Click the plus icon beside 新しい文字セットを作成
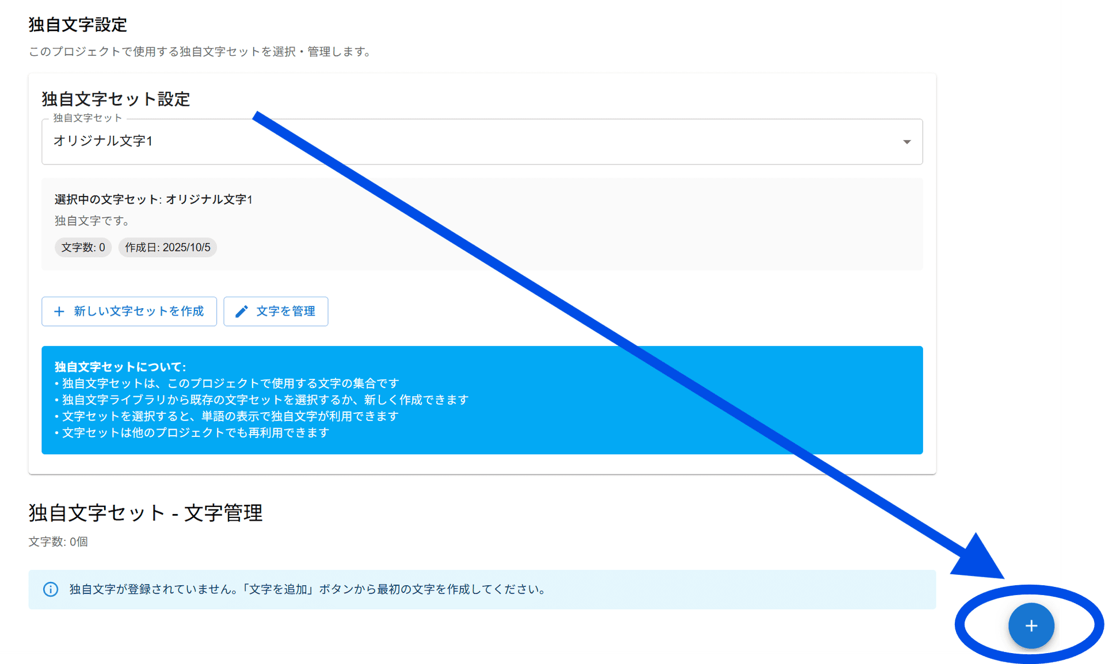Viewport: 1105px width, 664px height. coord(59,312)
